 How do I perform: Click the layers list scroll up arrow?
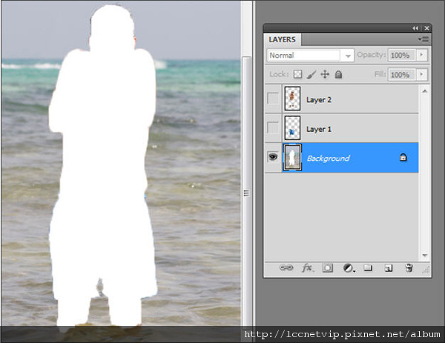tap(424, 91)
